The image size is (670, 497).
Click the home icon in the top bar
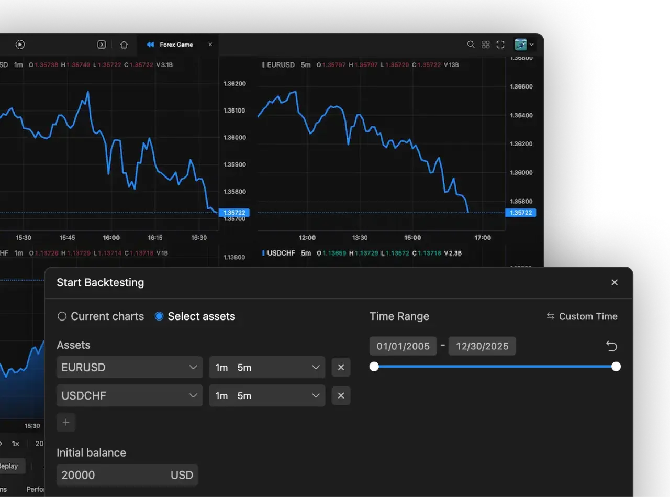124,45
